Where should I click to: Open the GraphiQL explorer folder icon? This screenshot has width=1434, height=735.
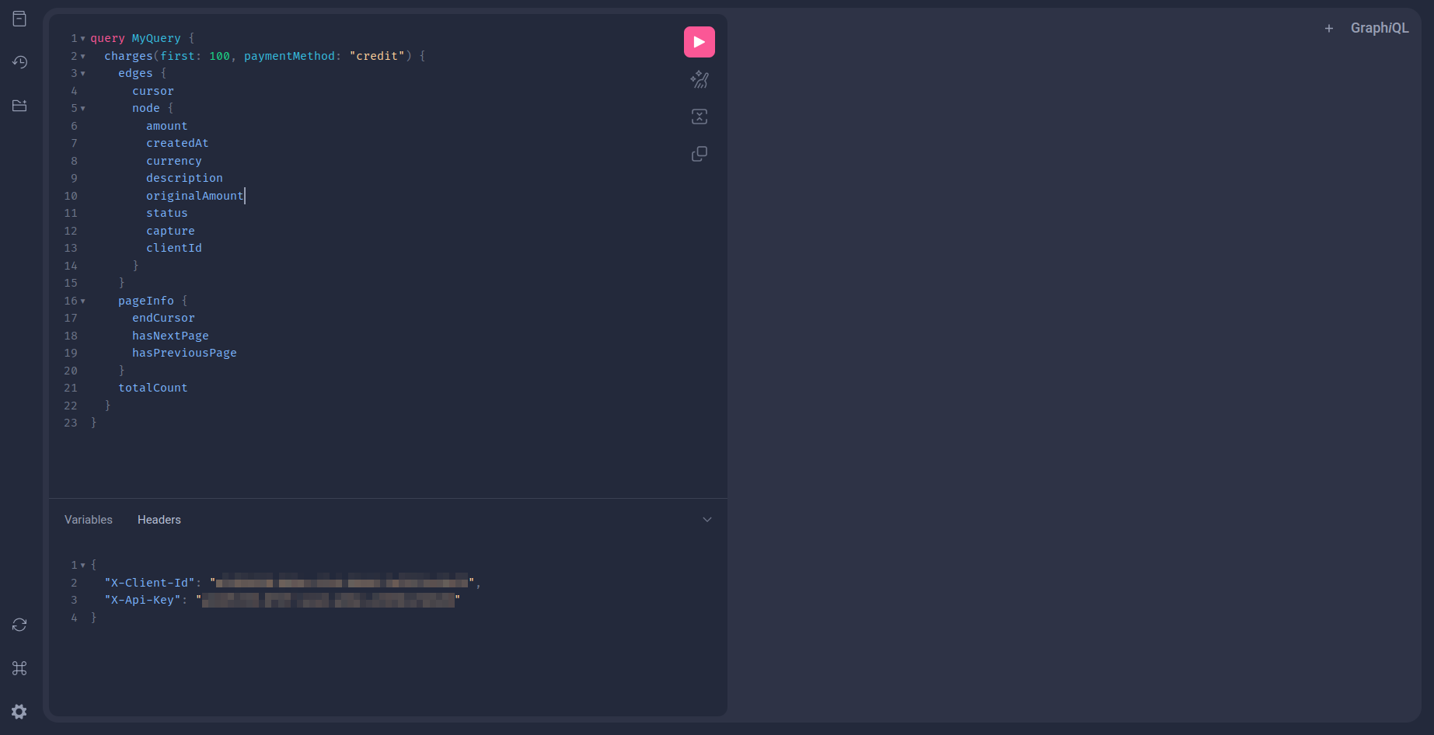coord(19,106)
